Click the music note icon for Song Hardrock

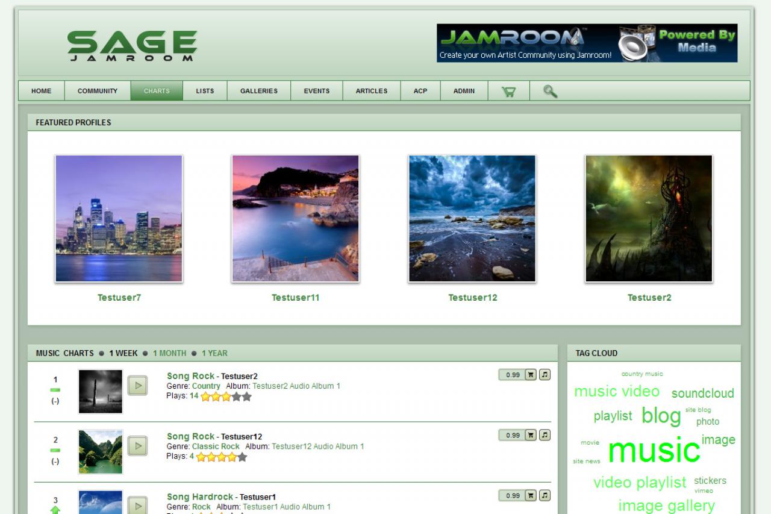click(x=545, y=495)
